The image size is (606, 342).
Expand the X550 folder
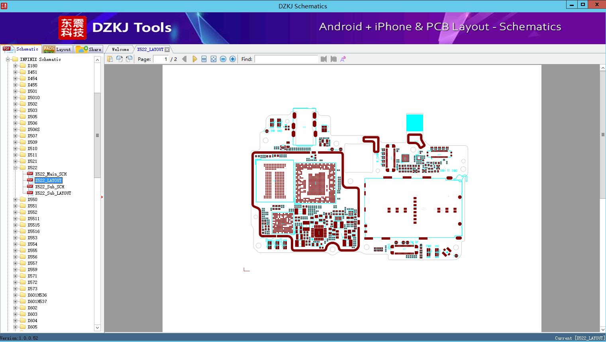(x=16, y=199)
